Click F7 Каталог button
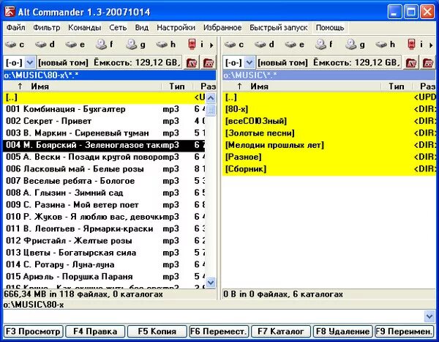This screenshot has width=439, height=342. click(281, 331)
